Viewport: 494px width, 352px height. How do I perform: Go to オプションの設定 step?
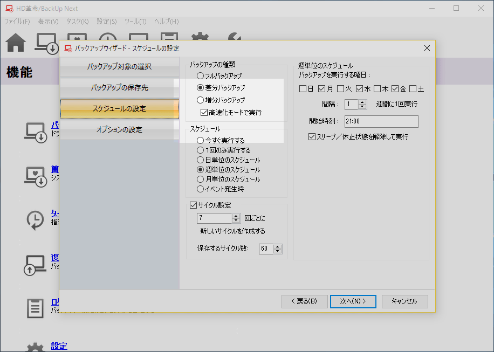coord(119,129)
